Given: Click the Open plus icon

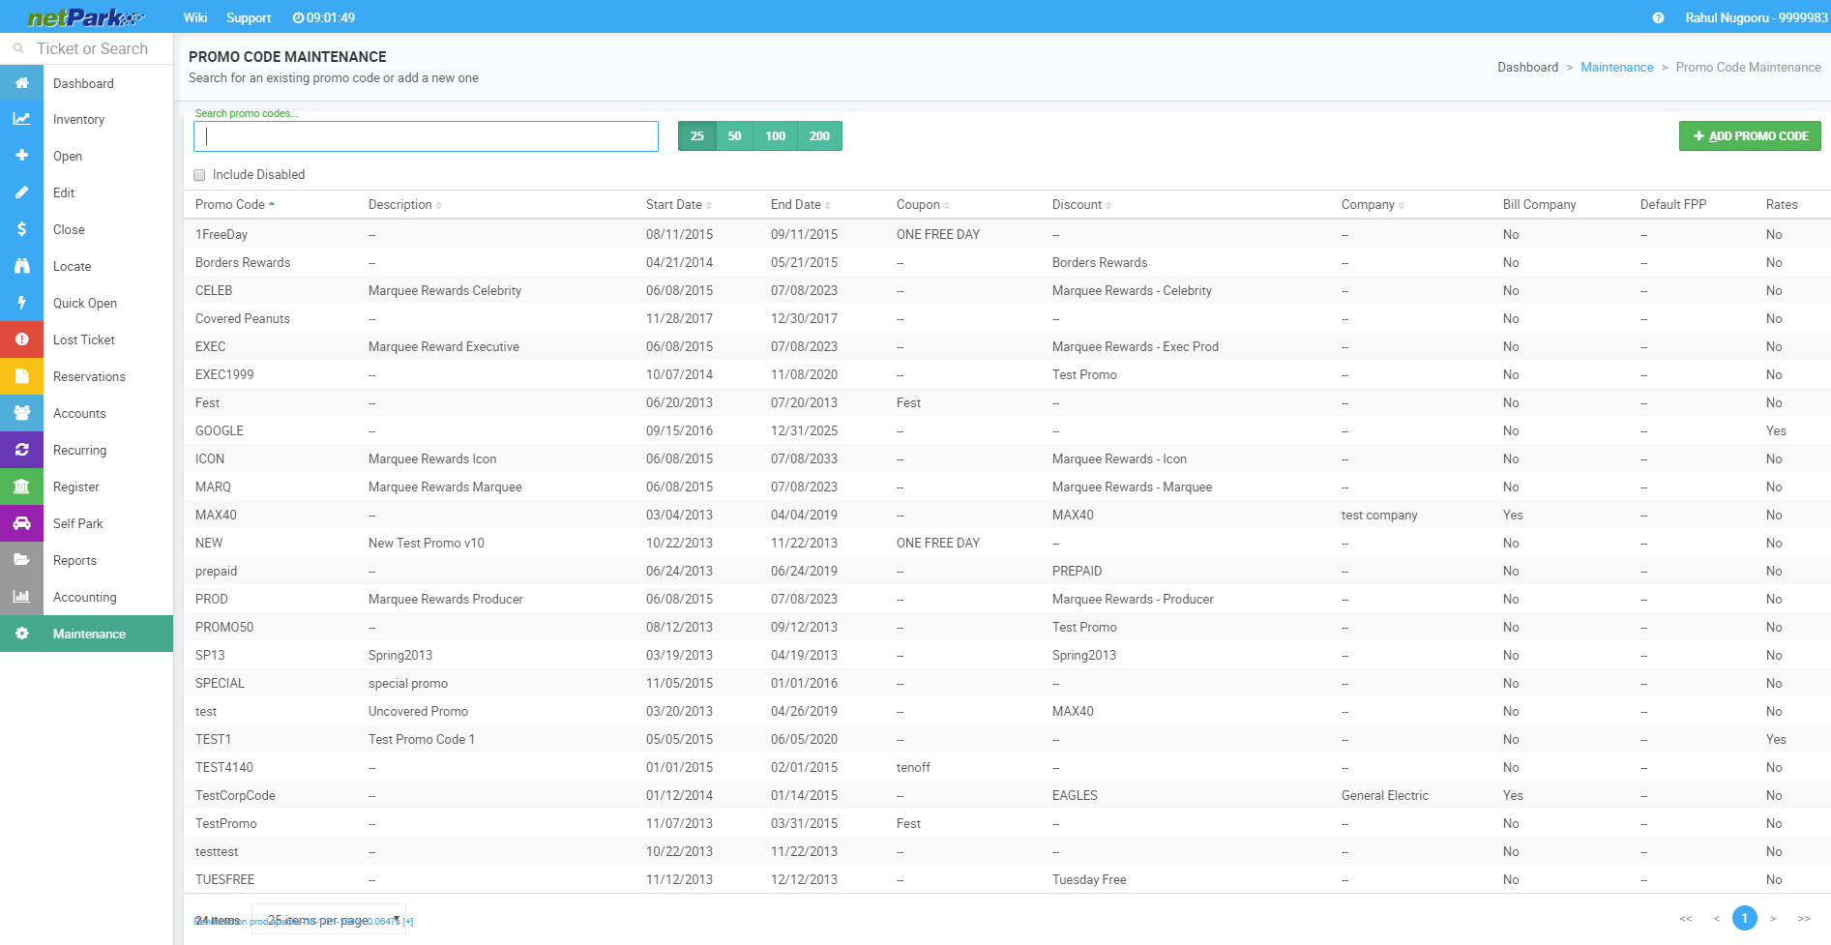Looking at the screenshot, I should pos(21,156).
